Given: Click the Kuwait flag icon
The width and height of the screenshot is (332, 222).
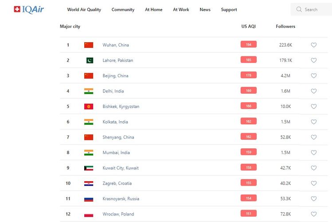Looking at the screenshot, I should [89, 168].
